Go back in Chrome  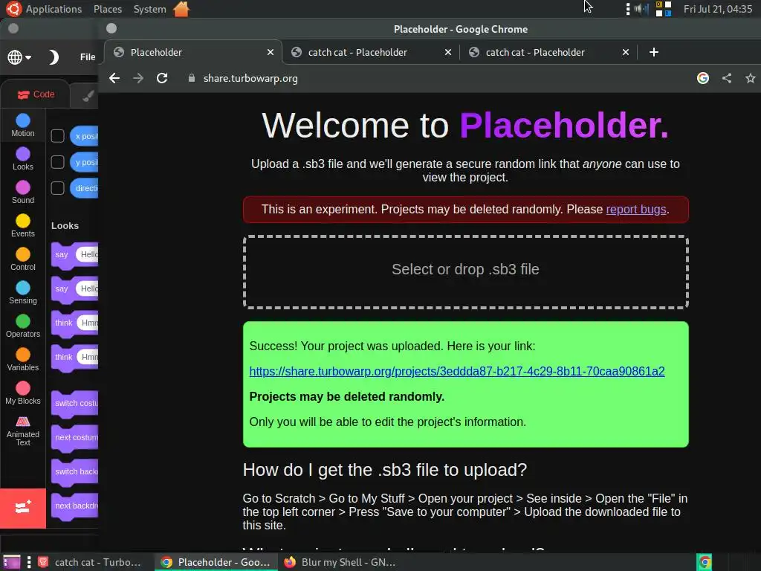click(114, 78)
